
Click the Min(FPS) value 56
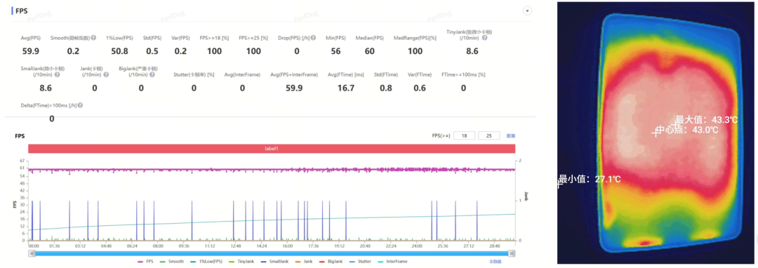tap(335, 51)
